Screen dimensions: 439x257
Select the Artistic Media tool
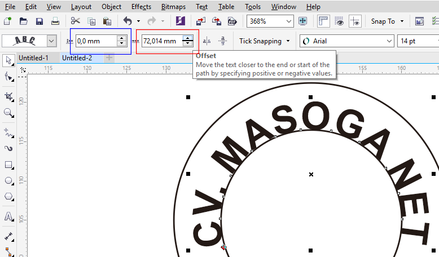click(x=8, y=148)
